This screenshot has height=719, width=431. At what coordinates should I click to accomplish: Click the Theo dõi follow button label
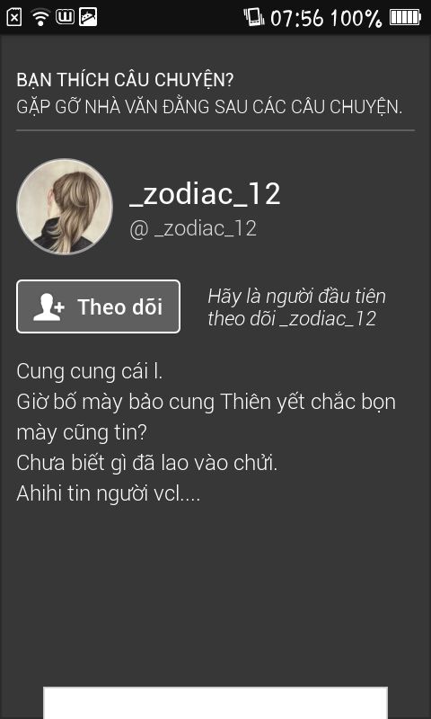click(120, 306)
